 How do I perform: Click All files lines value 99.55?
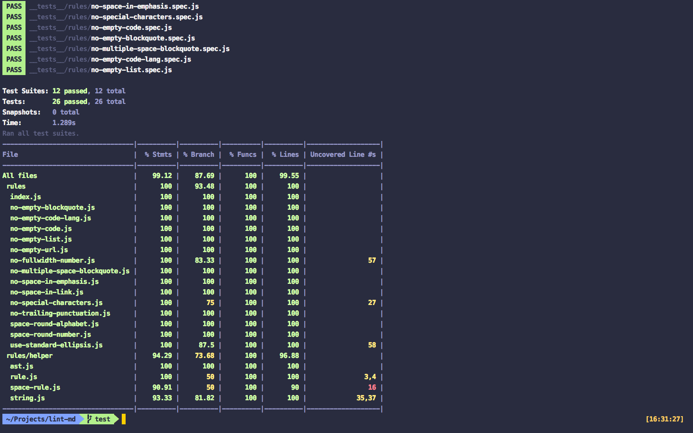pos(289,176)
